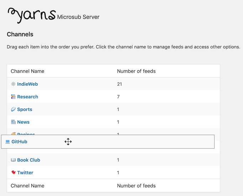Click the feed count 21 for IndieWeb
This screenshot has height=196, width=243.
120,84
